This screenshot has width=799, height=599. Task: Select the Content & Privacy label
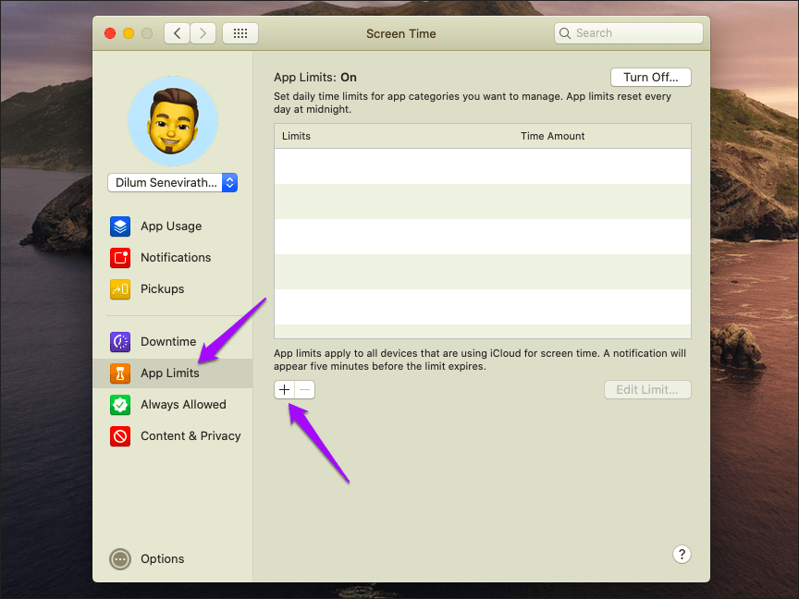pos(191,436)
